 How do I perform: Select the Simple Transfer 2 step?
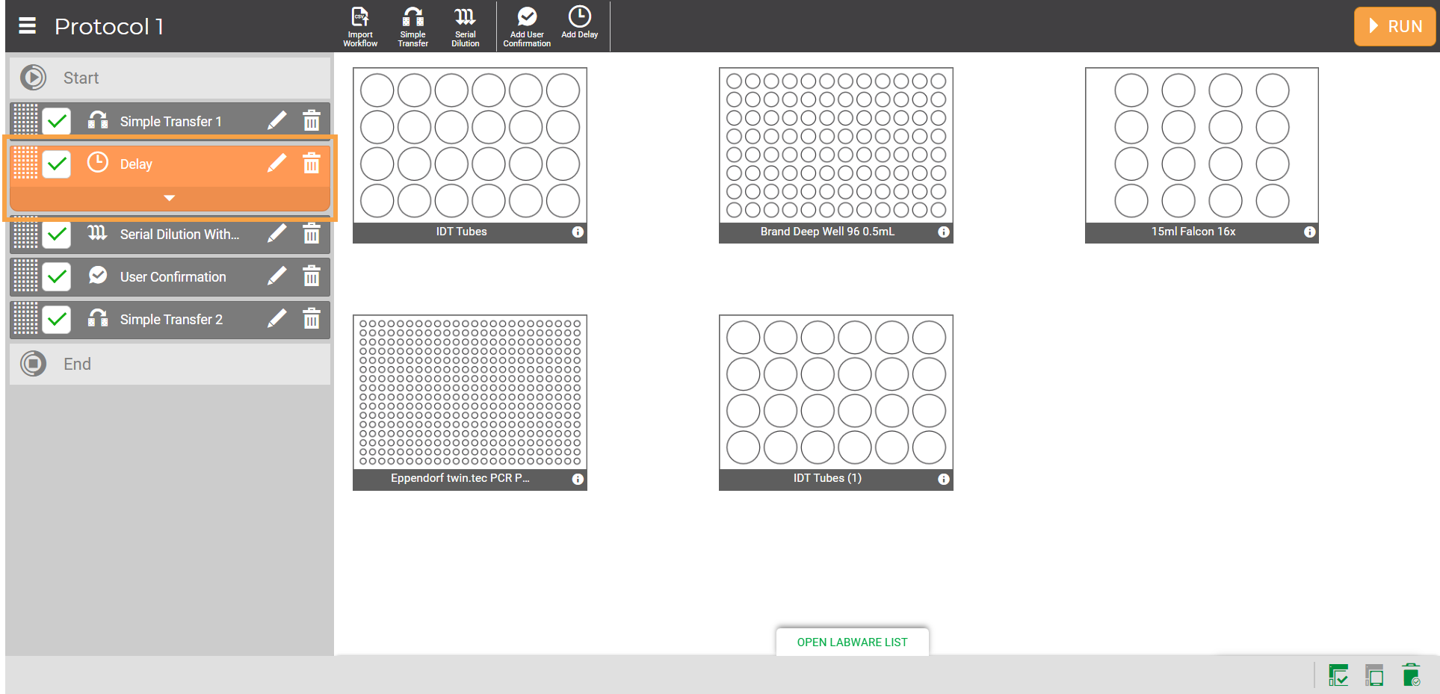[x=171, y=320]
